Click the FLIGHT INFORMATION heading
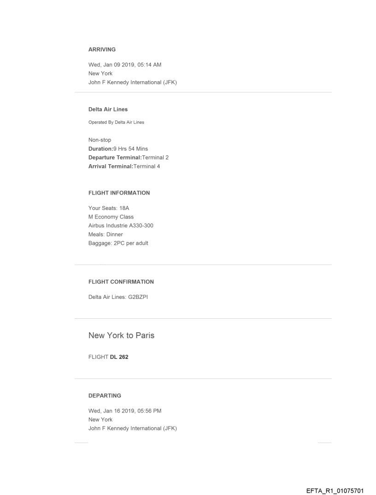376x495 pixels. tap(119, 193)
